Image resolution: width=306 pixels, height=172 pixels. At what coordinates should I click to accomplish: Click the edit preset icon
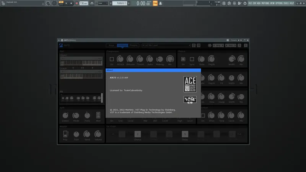[199, 45]
